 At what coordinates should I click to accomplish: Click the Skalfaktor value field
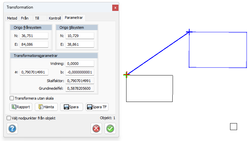coord(80,81)
